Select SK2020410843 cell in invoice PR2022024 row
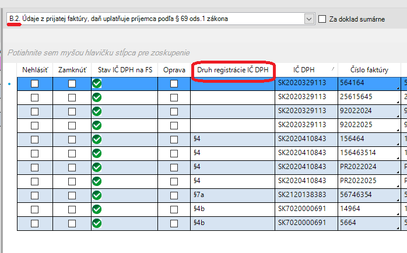The image size is (407, 253). 306,168
